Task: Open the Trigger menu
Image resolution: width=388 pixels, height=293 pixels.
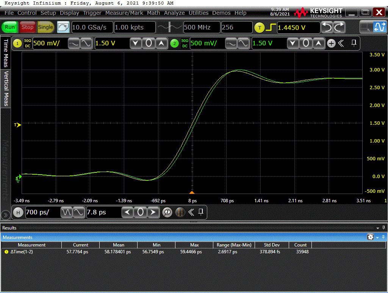Action: tap(92, 13)
